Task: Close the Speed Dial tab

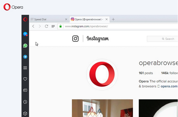Action: (66, 19)
